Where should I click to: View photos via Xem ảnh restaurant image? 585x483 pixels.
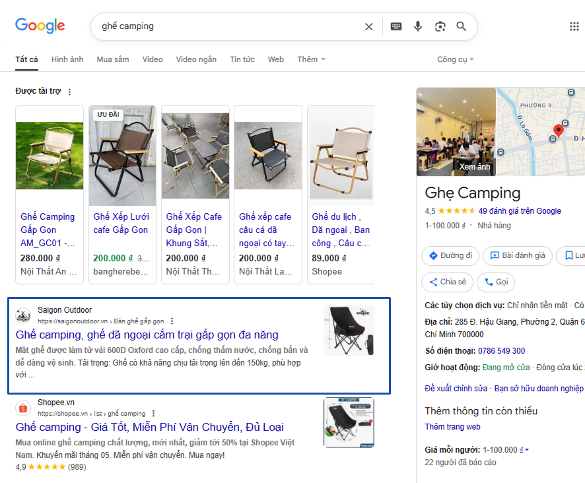point(456,132)
